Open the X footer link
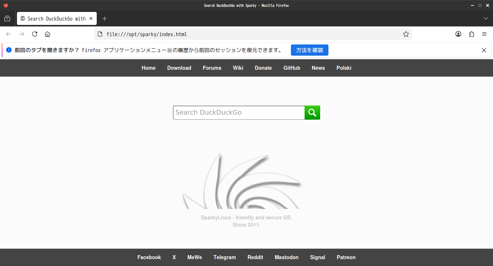 click(x=174, y=257)
